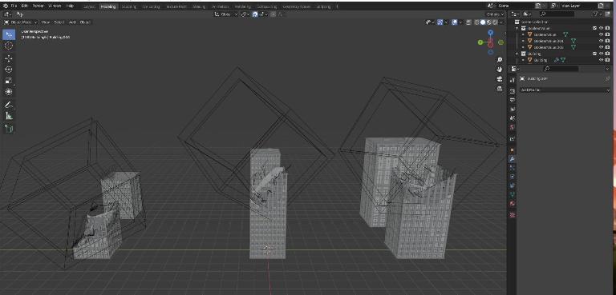This screenshot has width=616, height=295.
Task: Click the zoom magnifier viewport icon
Action: tap(500, 60)
